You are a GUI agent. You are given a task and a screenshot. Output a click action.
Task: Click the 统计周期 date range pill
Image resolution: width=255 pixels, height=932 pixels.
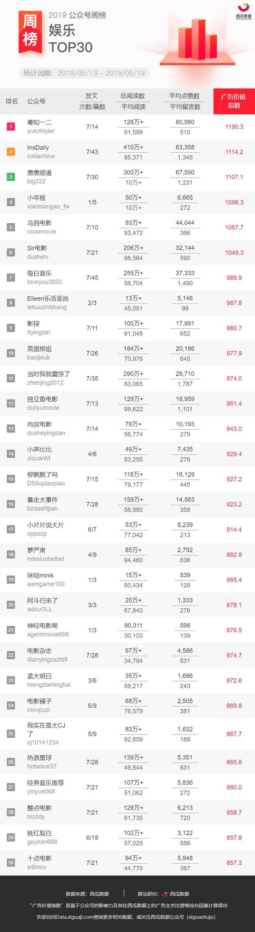pos(84,73)
